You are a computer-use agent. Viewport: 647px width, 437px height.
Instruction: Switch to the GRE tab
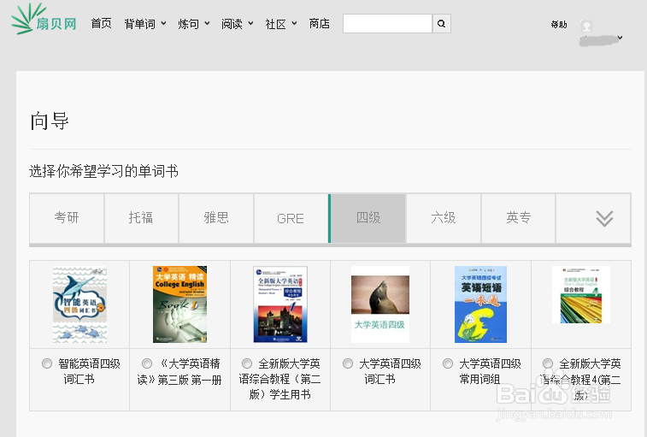point(291,218)
